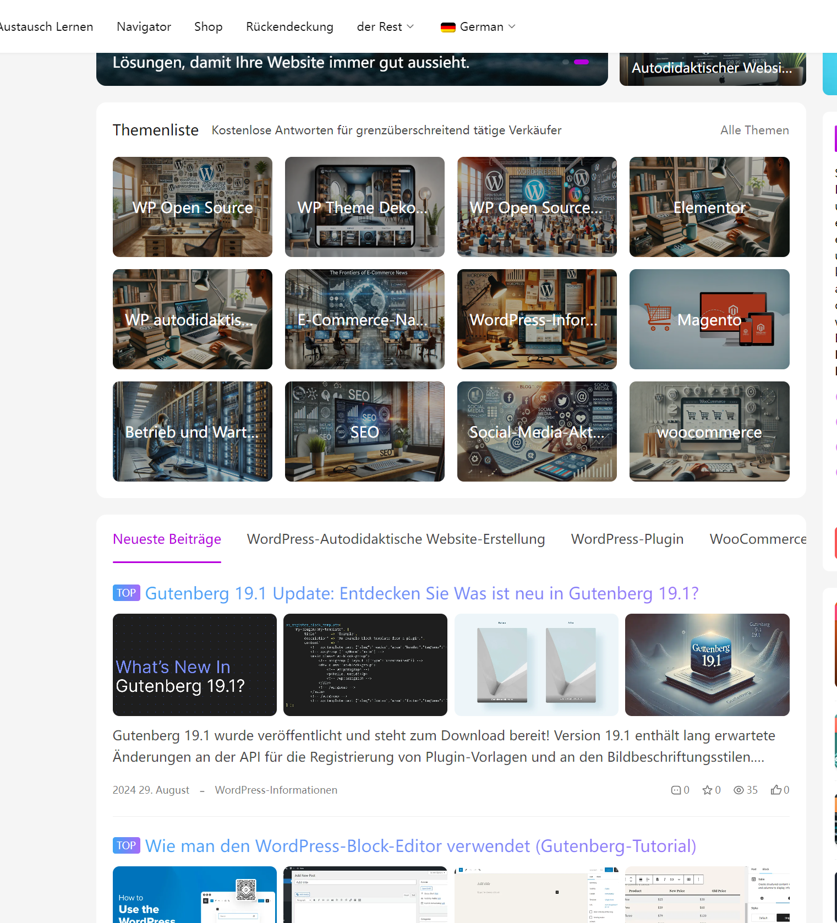Click the Alle Themen link
Viewport: 837px width, 923px height.
[754, 130]
